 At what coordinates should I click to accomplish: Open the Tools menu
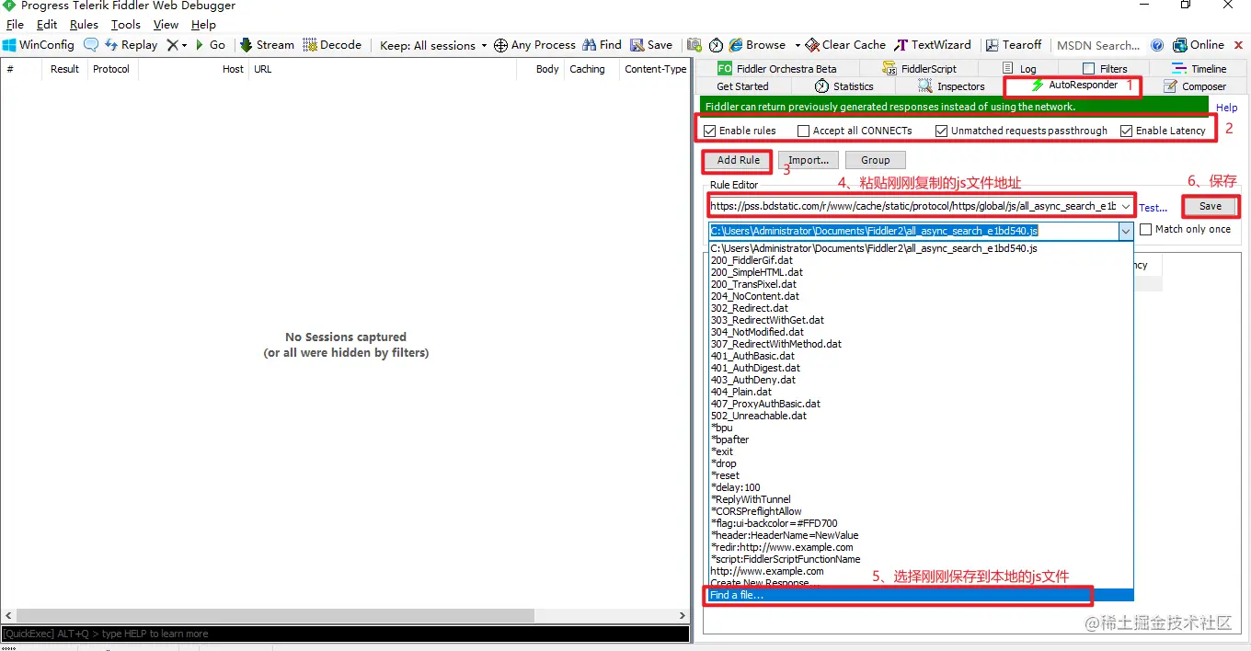click(x=126, y=25)
